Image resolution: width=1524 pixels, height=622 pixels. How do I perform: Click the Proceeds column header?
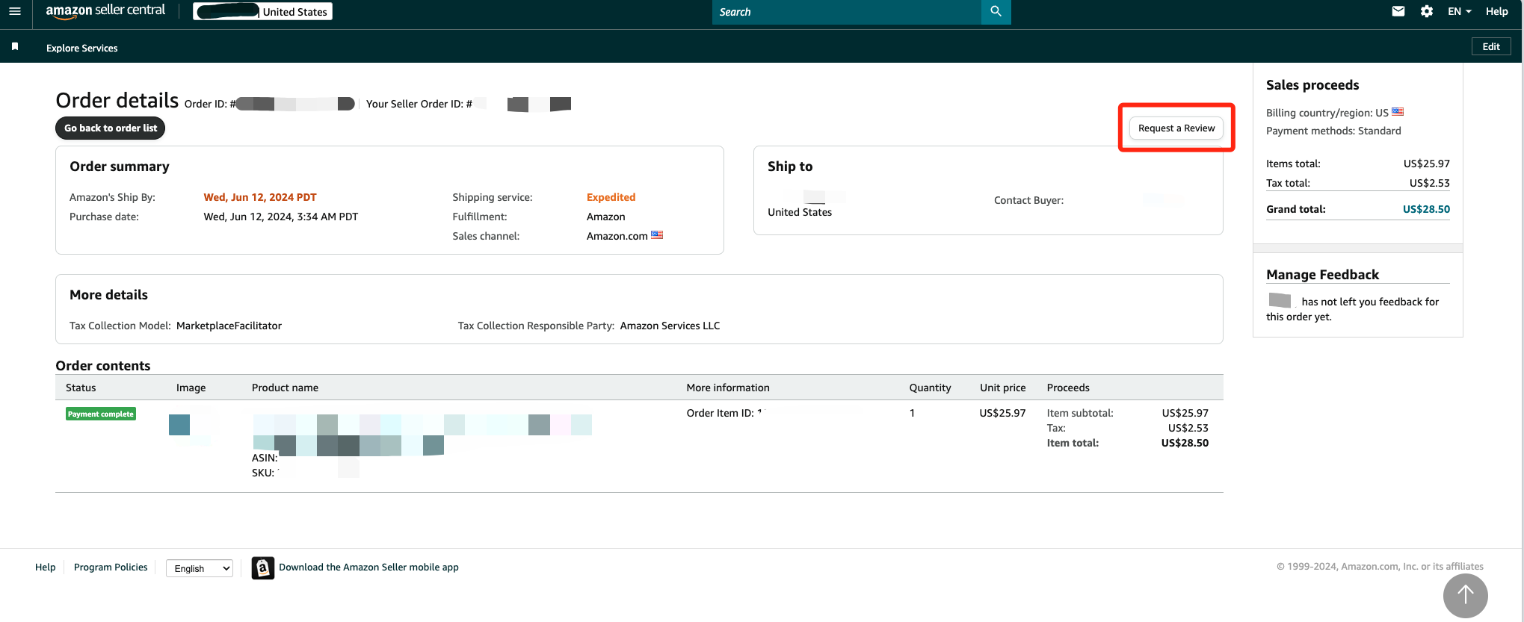click(x=1067, y=388)
